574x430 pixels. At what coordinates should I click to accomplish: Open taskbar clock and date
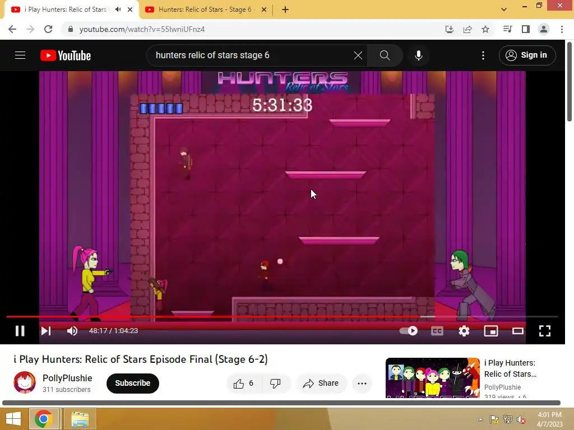click(549, 419)
